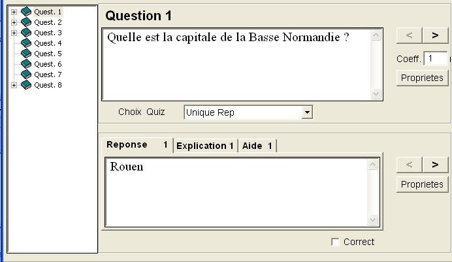The width and height of the screenshot is (452, 262).
Task: Switch to the Aide 1 tab
Action: click(257, 146)
